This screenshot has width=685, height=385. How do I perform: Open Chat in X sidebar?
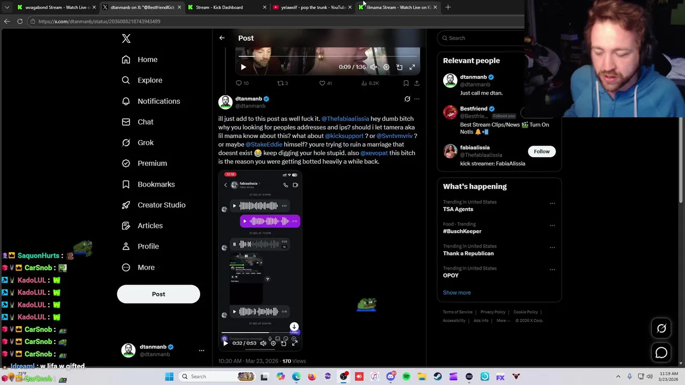pyautogui.click(x=138, y=122)
